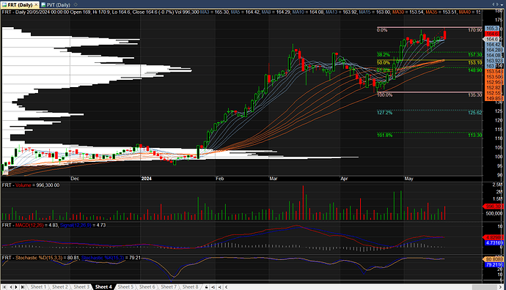Click the diamond icon after PVT tab
Image resolution: width=506 pixels, height=290 pixels.
coord(76,4)
